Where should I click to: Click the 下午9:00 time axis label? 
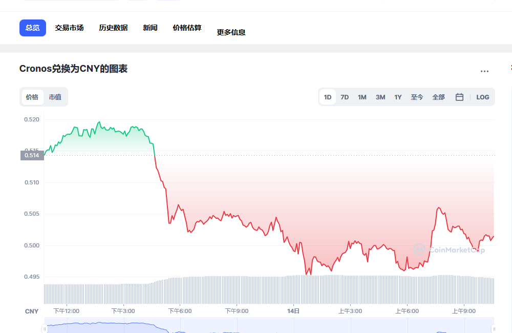pyautogui.click(x=237, y=311)
